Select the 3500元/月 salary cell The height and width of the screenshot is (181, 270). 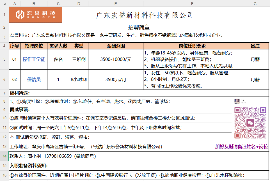pyautogui.click(x=116, y=80)
